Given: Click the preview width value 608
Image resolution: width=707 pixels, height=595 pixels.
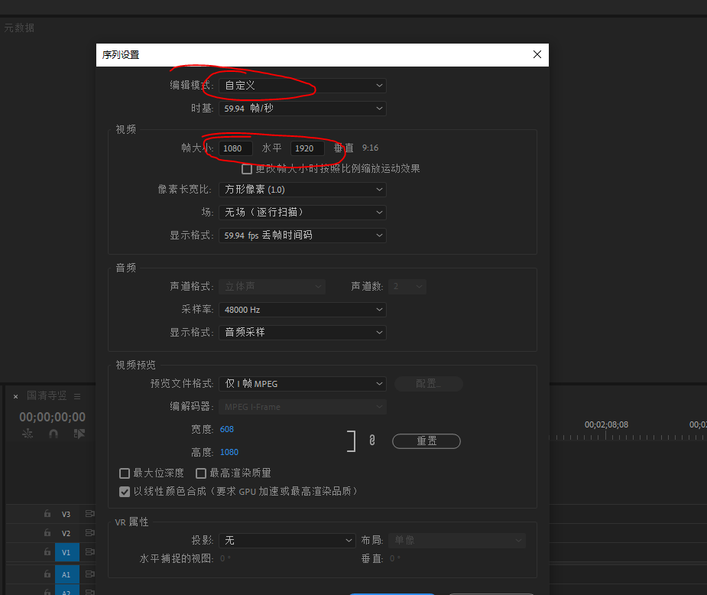Looking at the screenshot, I should (227, 429).
